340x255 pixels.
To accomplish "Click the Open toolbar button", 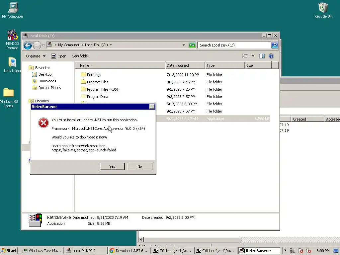I will [x=59, y=56].
